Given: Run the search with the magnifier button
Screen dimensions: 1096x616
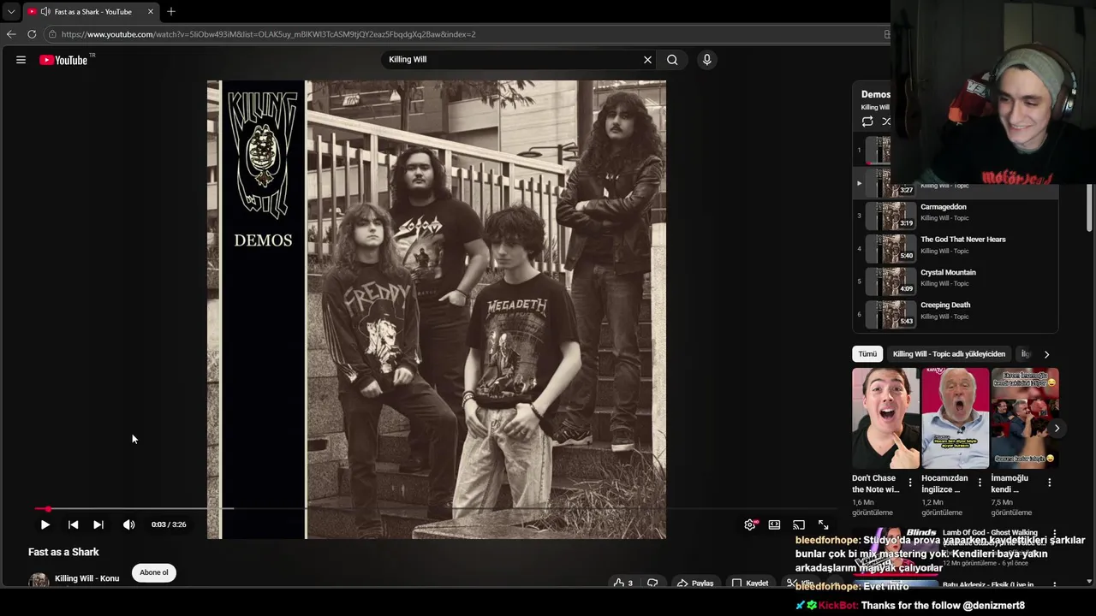Looking at the screenshot, I should tap(672, 60).
